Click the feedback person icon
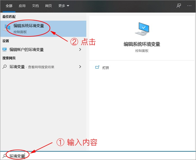 tap(179, 6)
